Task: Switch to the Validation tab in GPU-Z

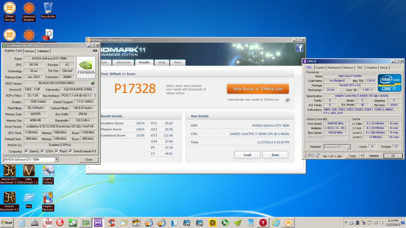Action: coord(43,51)
